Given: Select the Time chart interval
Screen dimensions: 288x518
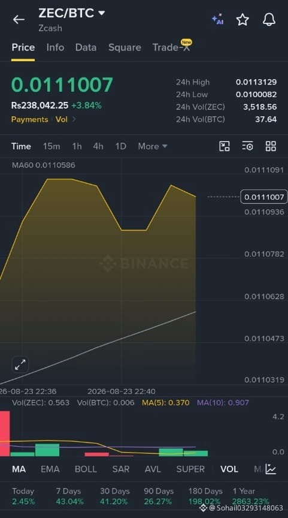Looking at the screenshot, I should pos(21,146).
